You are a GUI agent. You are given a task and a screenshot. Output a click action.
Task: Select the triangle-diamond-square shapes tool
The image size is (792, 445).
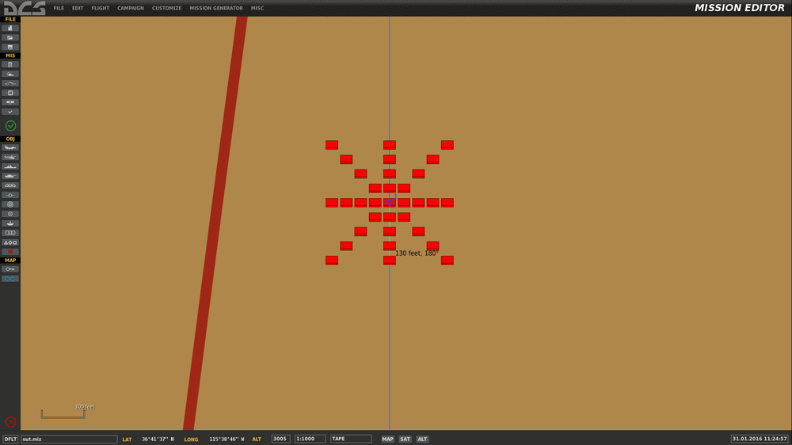[10, 242]
